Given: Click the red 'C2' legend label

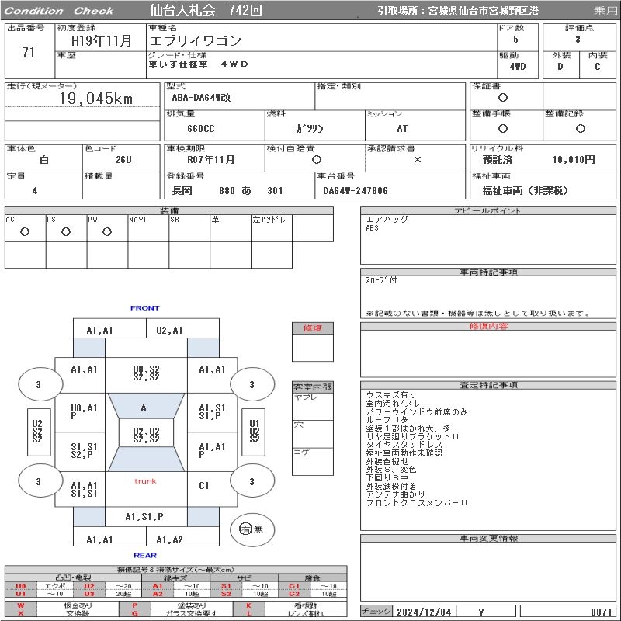Looking at the screenshot, I should pos(294,594).
